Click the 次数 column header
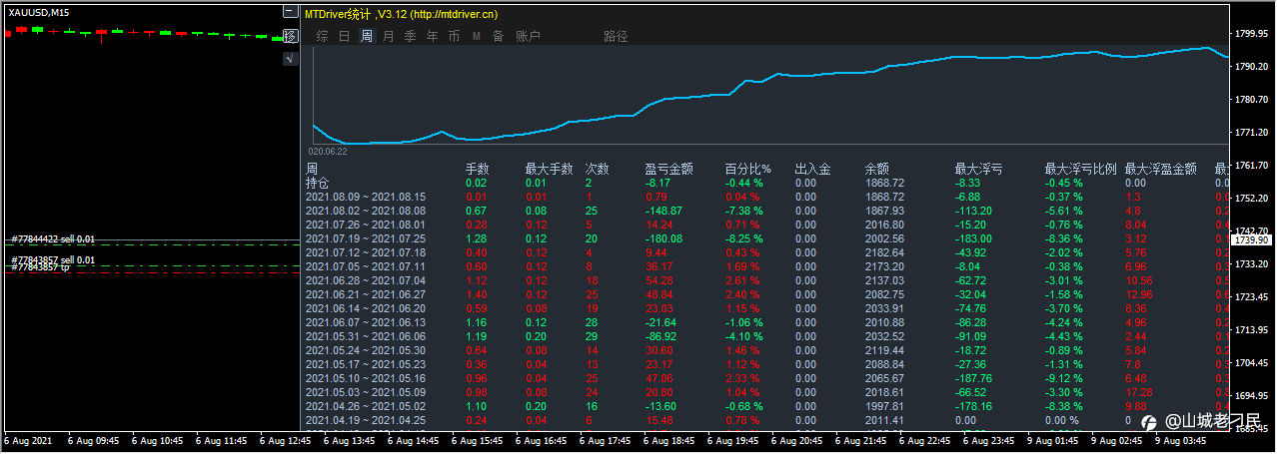The image size is (1277, 454). click(598, 170)
